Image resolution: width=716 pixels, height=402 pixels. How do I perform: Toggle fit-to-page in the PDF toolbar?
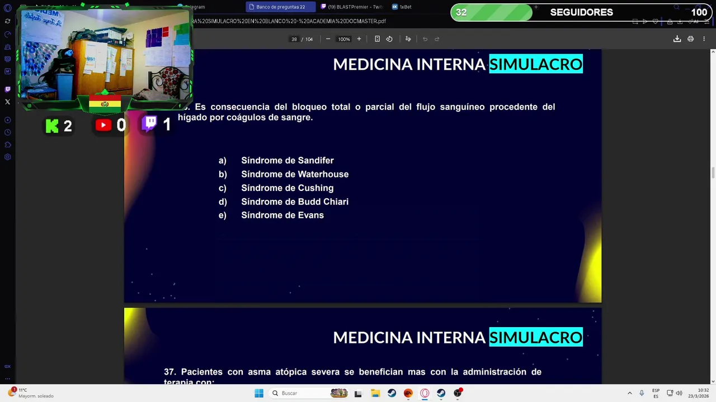pyautogui.click(x=377, y=39)
